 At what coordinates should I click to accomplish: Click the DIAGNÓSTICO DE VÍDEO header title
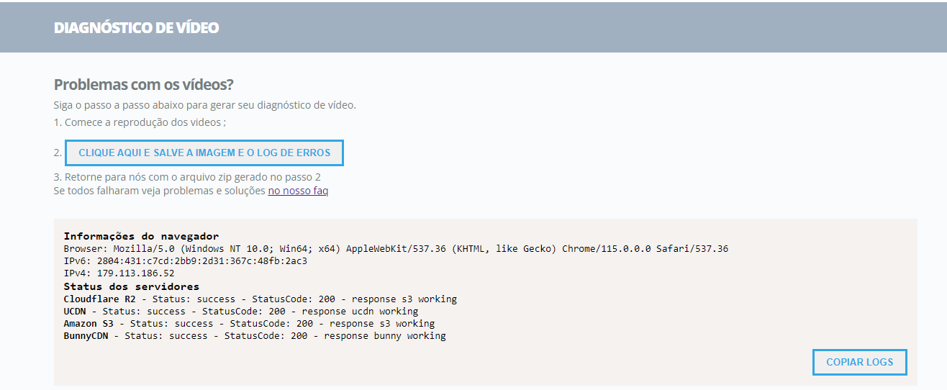pyautogui.click(x=136, y=28)
